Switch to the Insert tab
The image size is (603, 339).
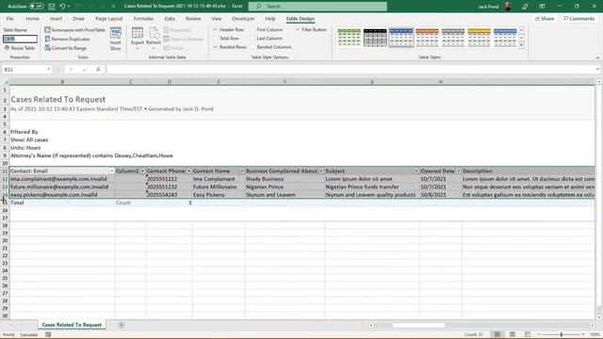[57, 19]
